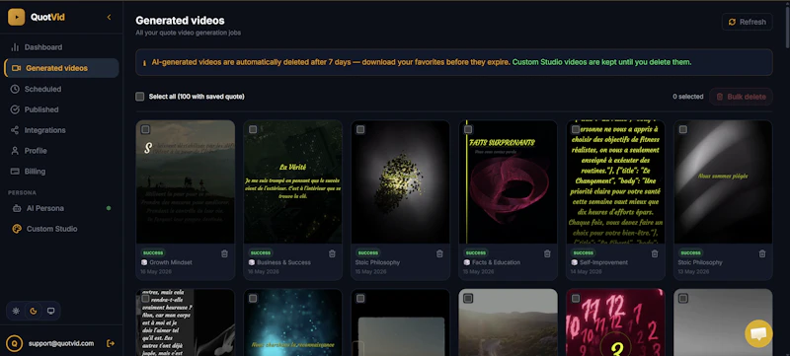This screenshot has height=356, width=790.
Task: Click the QuotVid logo icon
Action: click(x=16, y=17)
